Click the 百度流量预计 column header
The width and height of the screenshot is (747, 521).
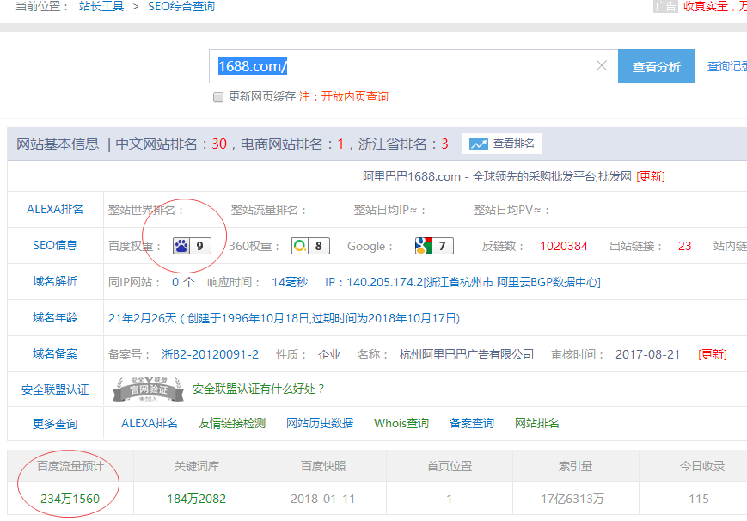(x=70, y=466)
